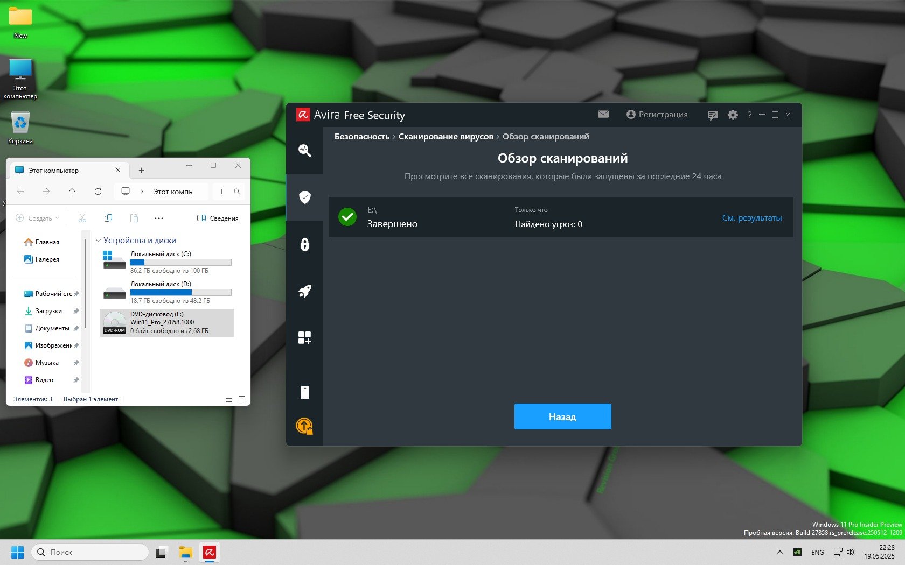
Task: Switch Explorer to large icons view
Action: pyautogui.click(x=242, y=399)
